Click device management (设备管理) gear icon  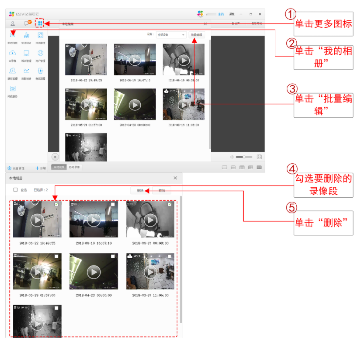pos(9,168)
